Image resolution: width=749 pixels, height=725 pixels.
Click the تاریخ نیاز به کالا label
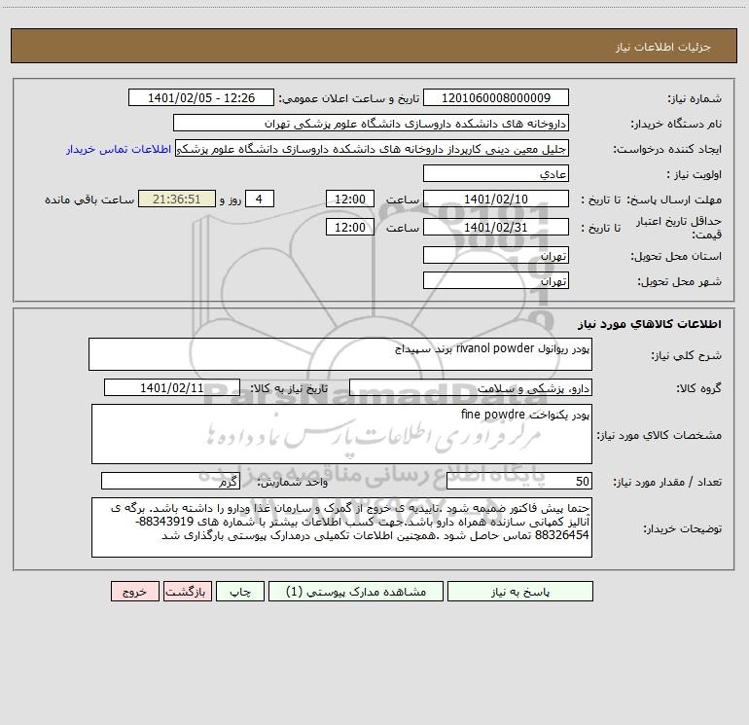coord(290,388)
